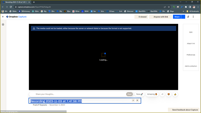Click the blue Share button
Image resolution: width=201 pixels, height=113 pixels.
tap(177, 17)
